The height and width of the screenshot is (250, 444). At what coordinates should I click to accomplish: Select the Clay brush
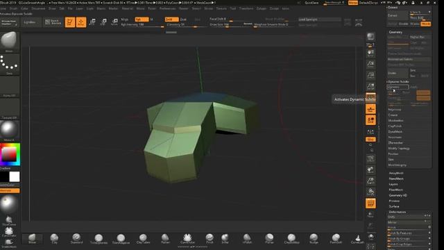click(54, 238)
